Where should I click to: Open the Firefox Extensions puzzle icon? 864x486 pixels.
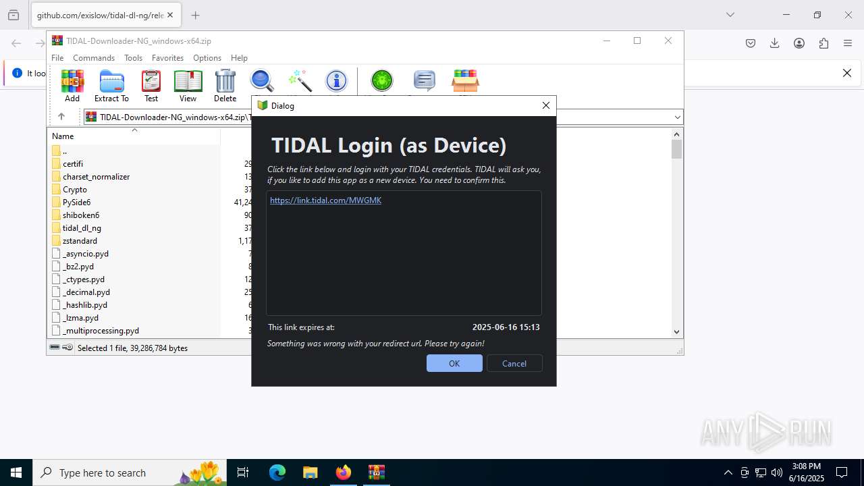[823, 43]
